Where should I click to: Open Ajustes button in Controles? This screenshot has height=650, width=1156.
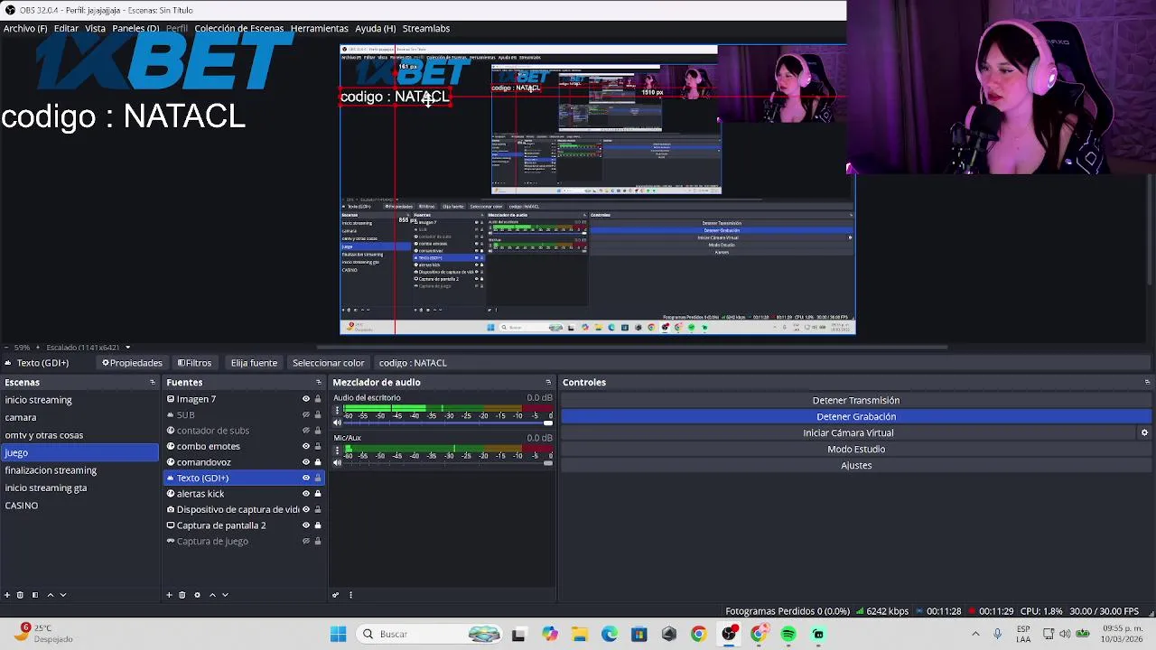pos(856,465)
